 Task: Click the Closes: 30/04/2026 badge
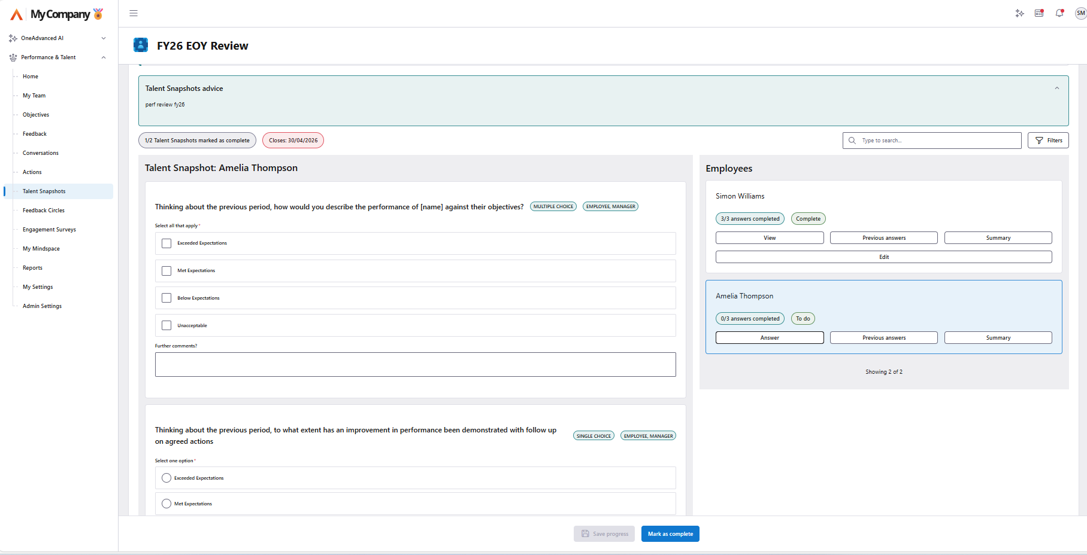click(293, 141)
